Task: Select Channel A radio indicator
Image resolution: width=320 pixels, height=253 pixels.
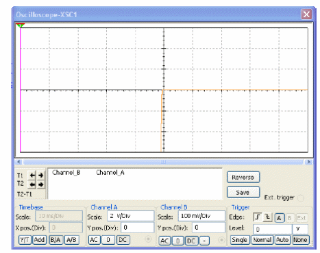Action: coord(148,239)
